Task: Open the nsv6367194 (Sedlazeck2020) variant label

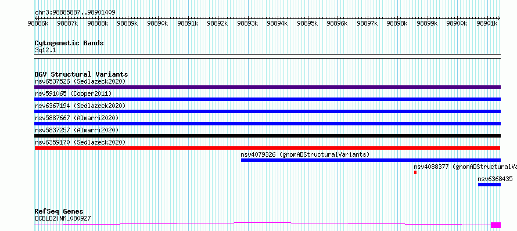Action: coord(80,106)
